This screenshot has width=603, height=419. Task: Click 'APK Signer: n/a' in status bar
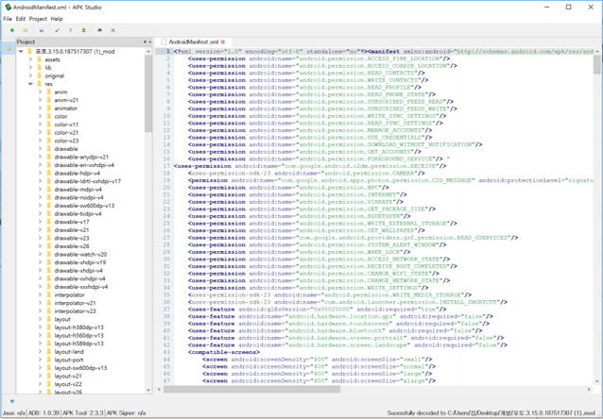coord(126,412)
